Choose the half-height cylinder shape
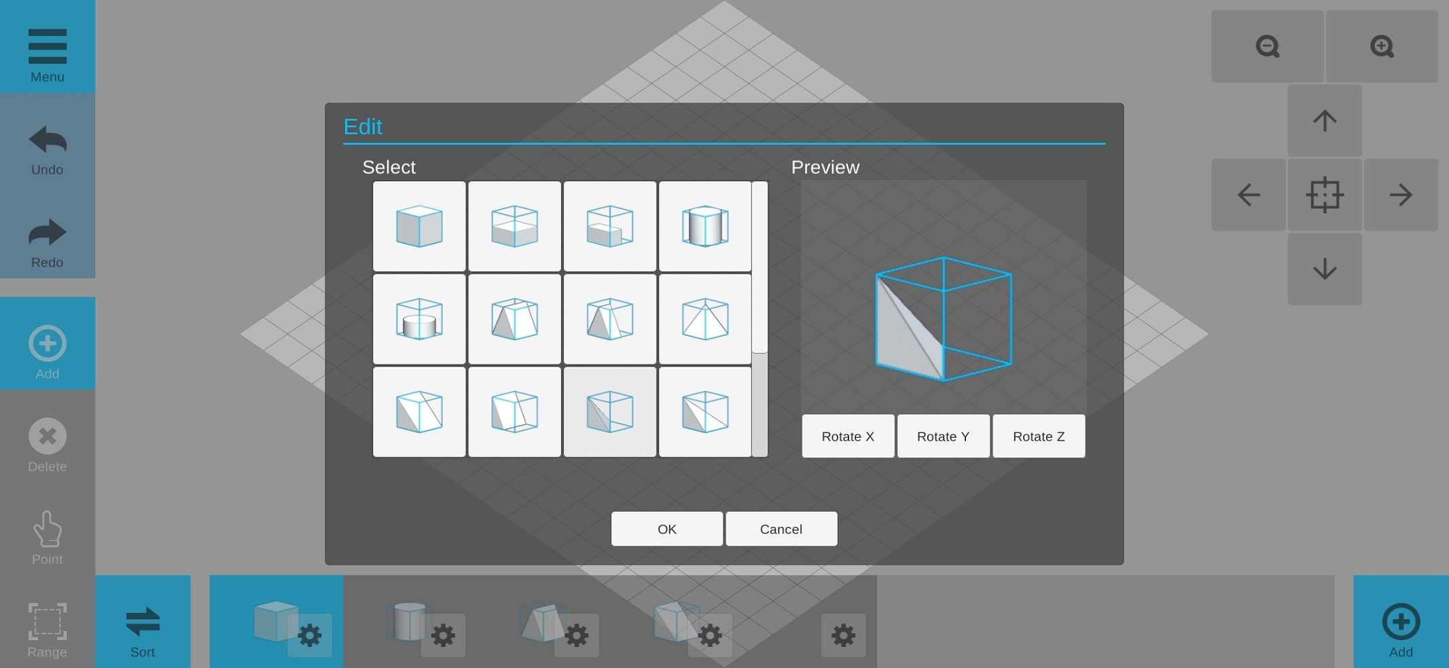The width and height of the screenshot is (1449, 668). tap(419, 319)
